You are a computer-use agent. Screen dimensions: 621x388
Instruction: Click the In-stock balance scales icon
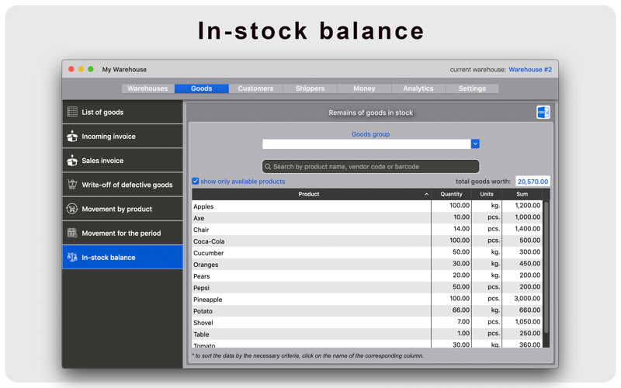click(x=72, y=258)
